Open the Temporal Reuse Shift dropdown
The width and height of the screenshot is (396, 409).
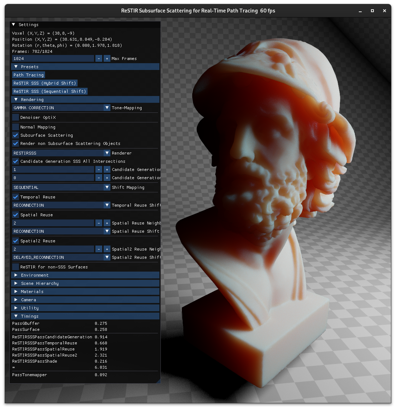tap(61, 205)
